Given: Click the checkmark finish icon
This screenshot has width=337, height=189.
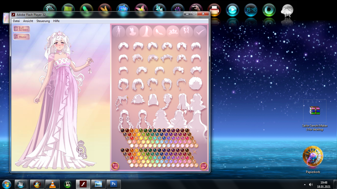Looking at the screenshot, I should [x=200, y=31].
